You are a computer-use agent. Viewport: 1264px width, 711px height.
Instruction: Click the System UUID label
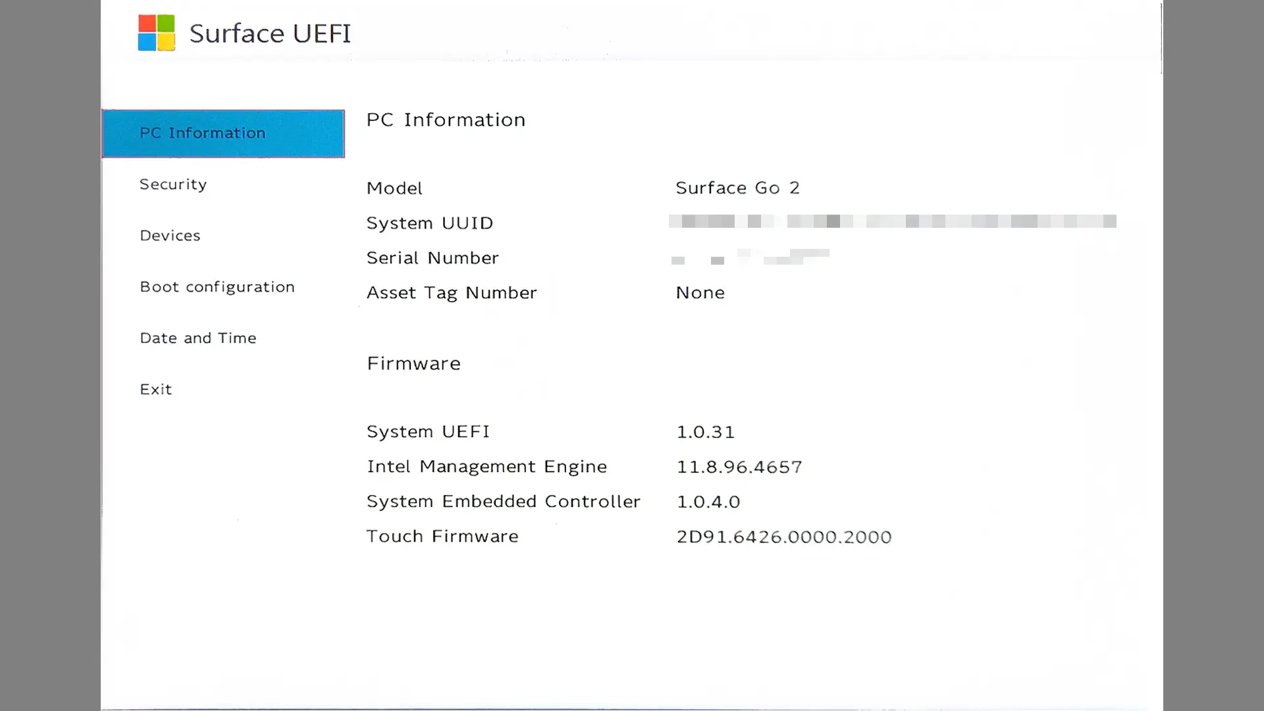point(430,223)
